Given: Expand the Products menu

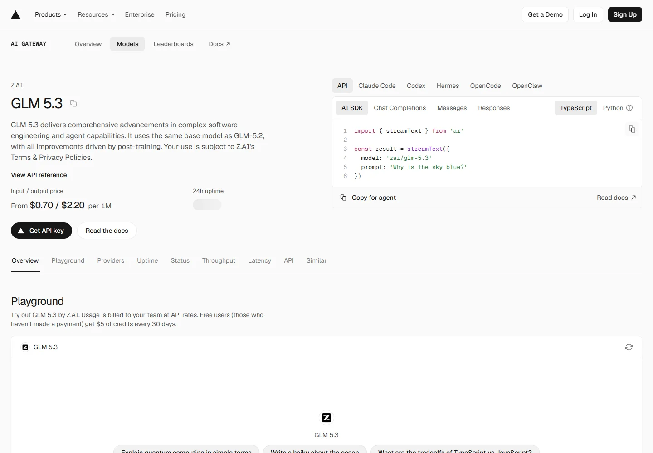Looking at the screenshot, I should tap(51, 14).
